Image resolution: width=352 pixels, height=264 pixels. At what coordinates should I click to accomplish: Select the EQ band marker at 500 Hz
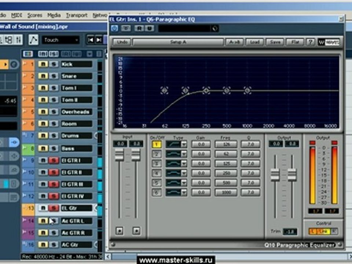point(227,91)
